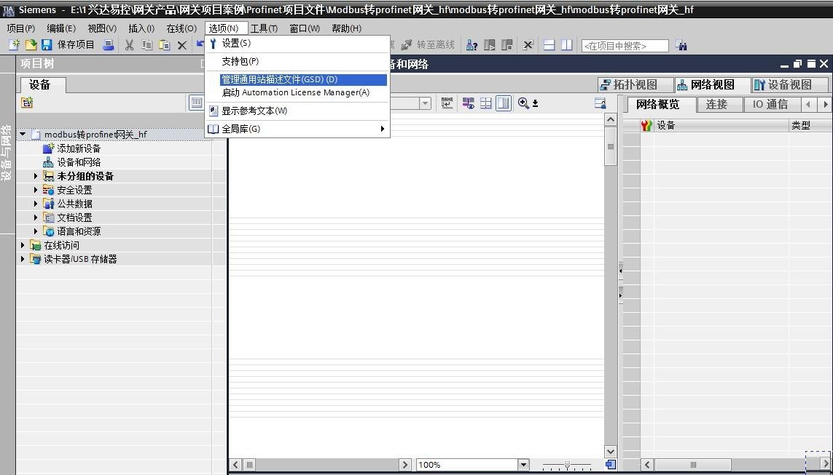833x475 pixels.
Task: Open the 视图(V) menu
Action: point(102,28)
